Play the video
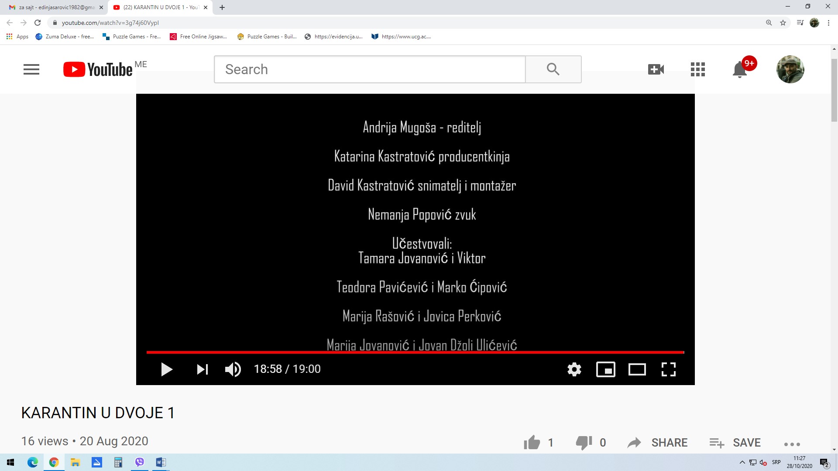 [x=166, y=369]
